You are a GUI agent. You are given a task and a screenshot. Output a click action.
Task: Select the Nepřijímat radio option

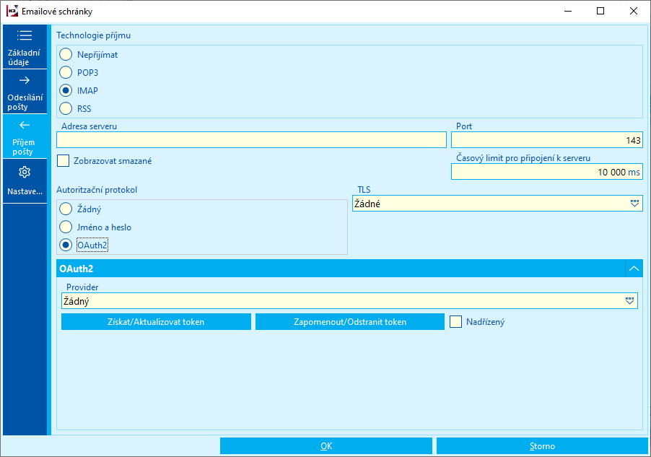(x=66, y=54)
